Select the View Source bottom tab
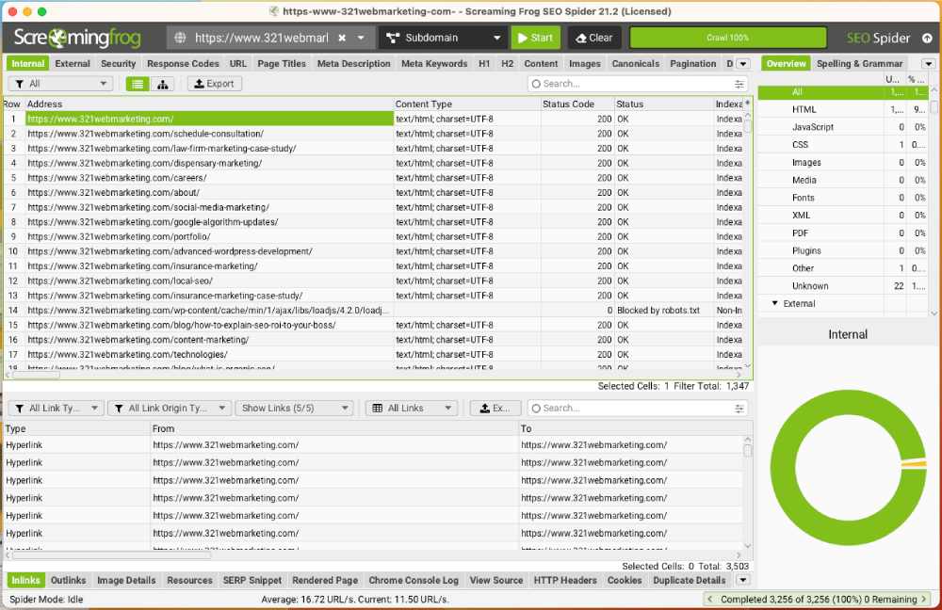The height and width of the screenshot is (610, 942). tap(496, 580)
